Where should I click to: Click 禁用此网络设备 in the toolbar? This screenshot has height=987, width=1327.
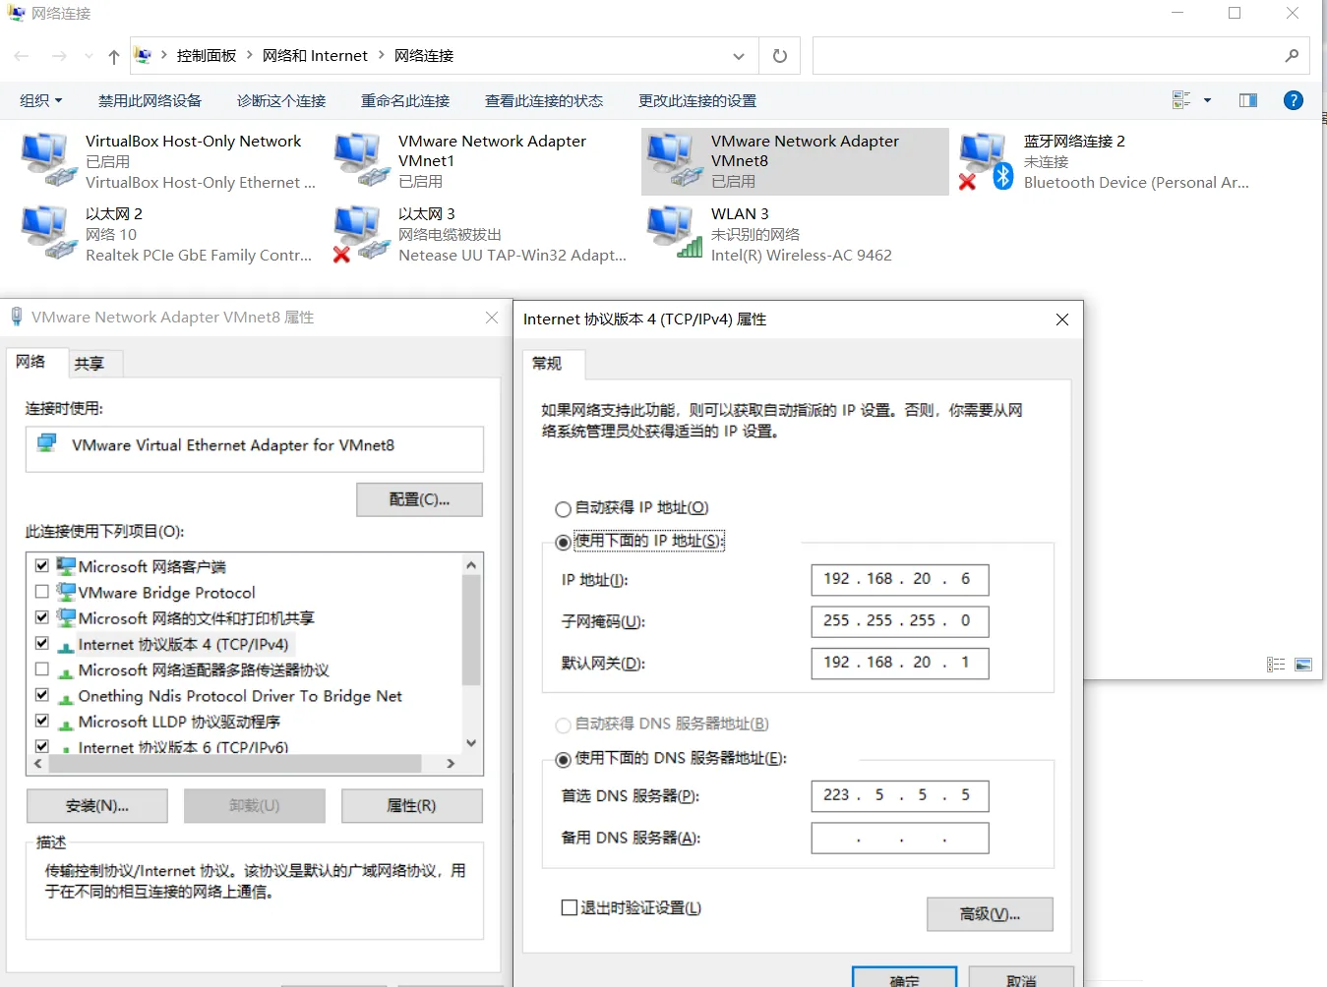pos(149,99)
